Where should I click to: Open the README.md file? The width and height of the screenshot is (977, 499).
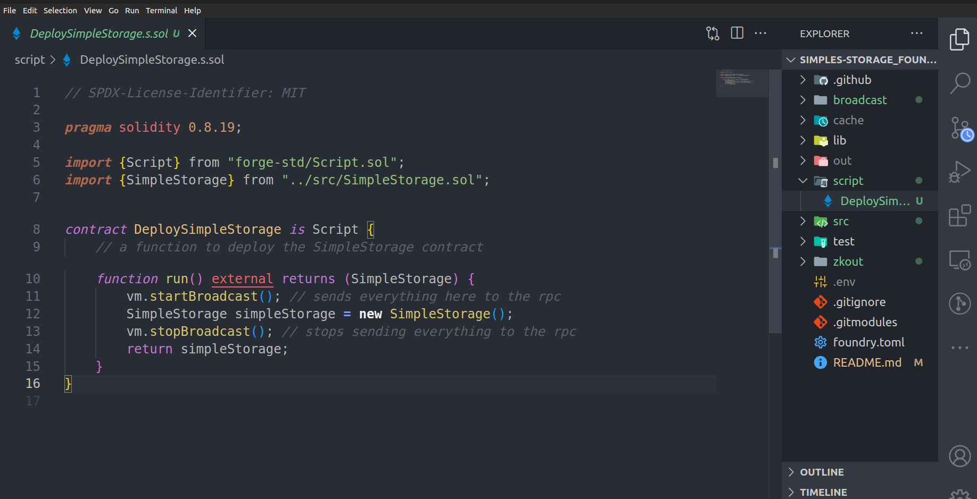(x=860, y=362)
